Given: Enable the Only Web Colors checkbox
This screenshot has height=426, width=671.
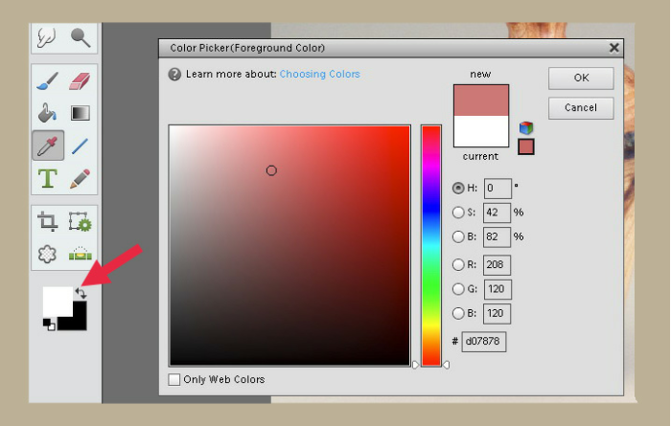Looking at the screenshot, I should coord(174,379).
